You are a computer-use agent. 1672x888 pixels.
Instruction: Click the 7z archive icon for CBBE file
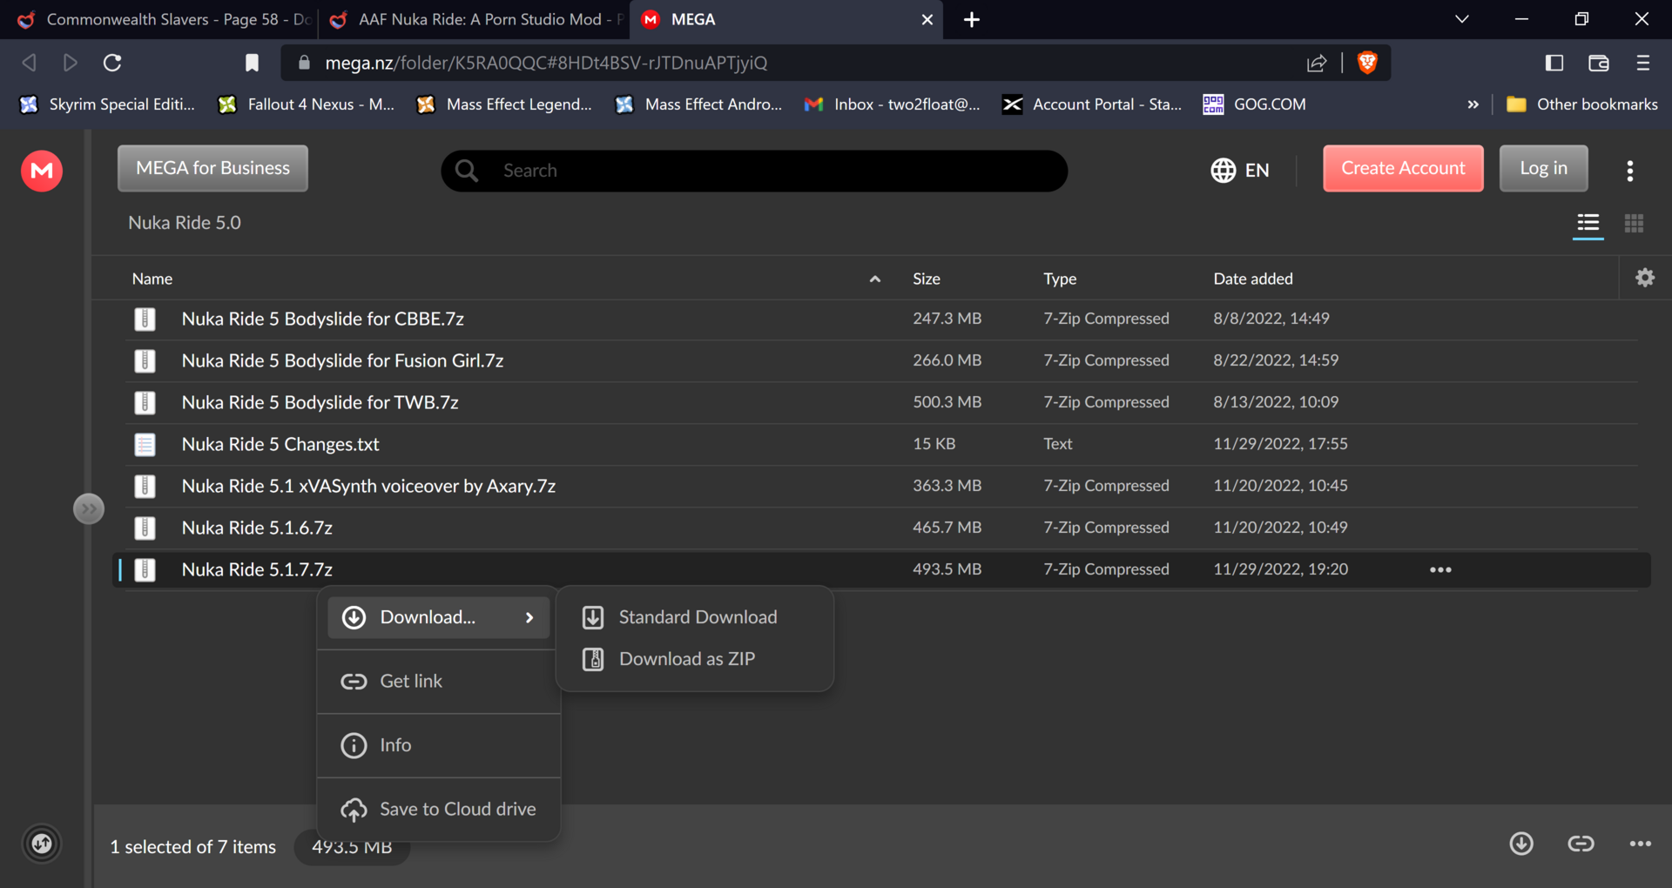pos(145,319)
